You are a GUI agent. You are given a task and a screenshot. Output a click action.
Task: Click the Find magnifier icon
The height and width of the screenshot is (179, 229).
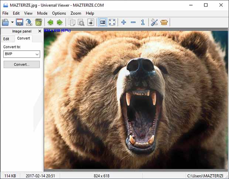(x=81, y=22)
